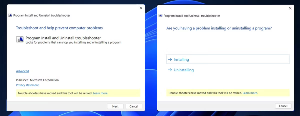The width and height of the screenshot is (300, 116).
Task: Click the large Program Install and Uninstall icon
Action: (20, 39)
